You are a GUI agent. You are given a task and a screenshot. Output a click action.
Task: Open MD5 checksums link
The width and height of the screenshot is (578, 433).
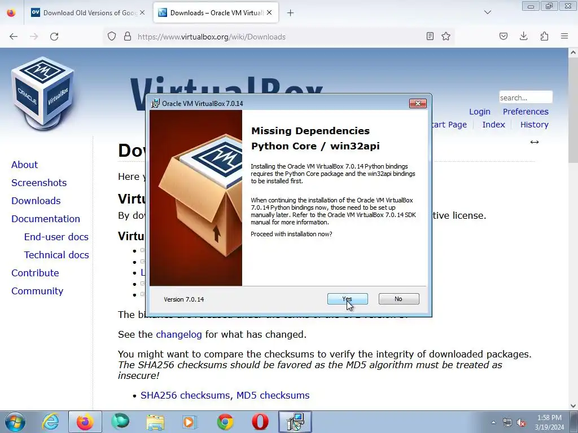273,395
